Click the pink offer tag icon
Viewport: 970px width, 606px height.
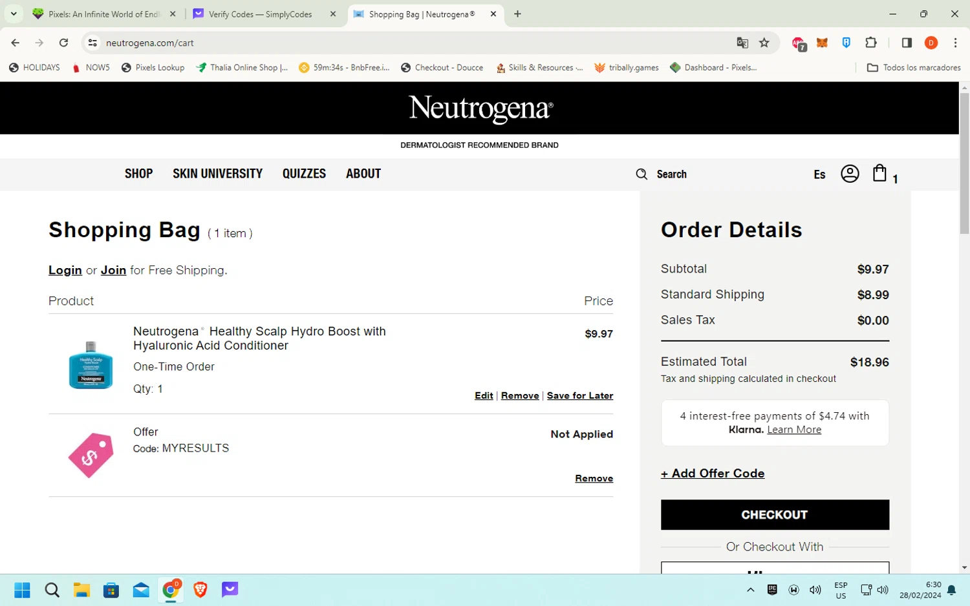click(91, 455)
